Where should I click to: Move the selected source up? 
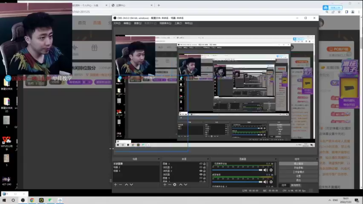click(x=181, y=185)
